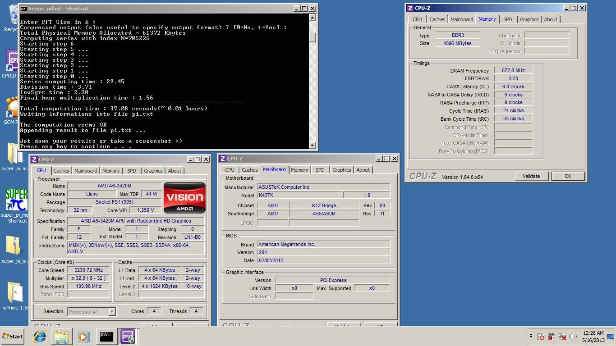Open Caches tab in CPU window
The image size is (616, 346).
(x=61, y=171)
